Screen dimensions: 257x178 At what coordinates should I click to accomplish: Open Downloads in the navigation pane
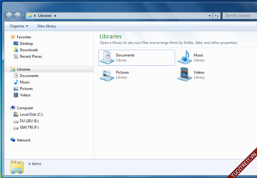pos(29,50)
